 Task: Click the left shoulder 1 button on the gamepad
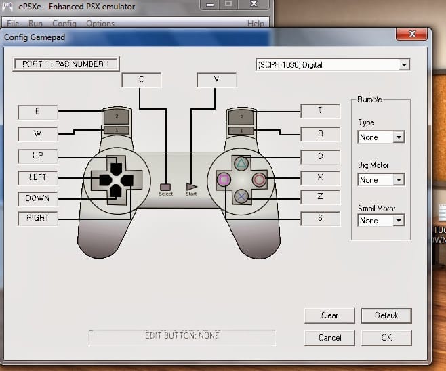(x=117, y=130)
